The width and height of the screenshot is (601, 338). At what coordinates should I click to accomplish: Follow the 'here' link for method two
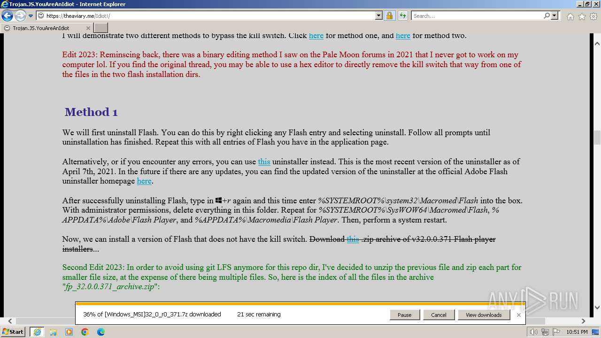(x=403, y=35)
